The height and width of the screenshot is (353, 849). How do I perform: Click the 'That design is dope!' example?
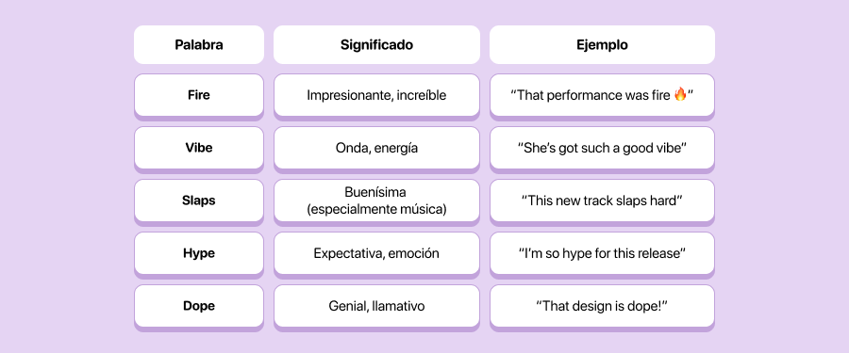click(602, 306)
